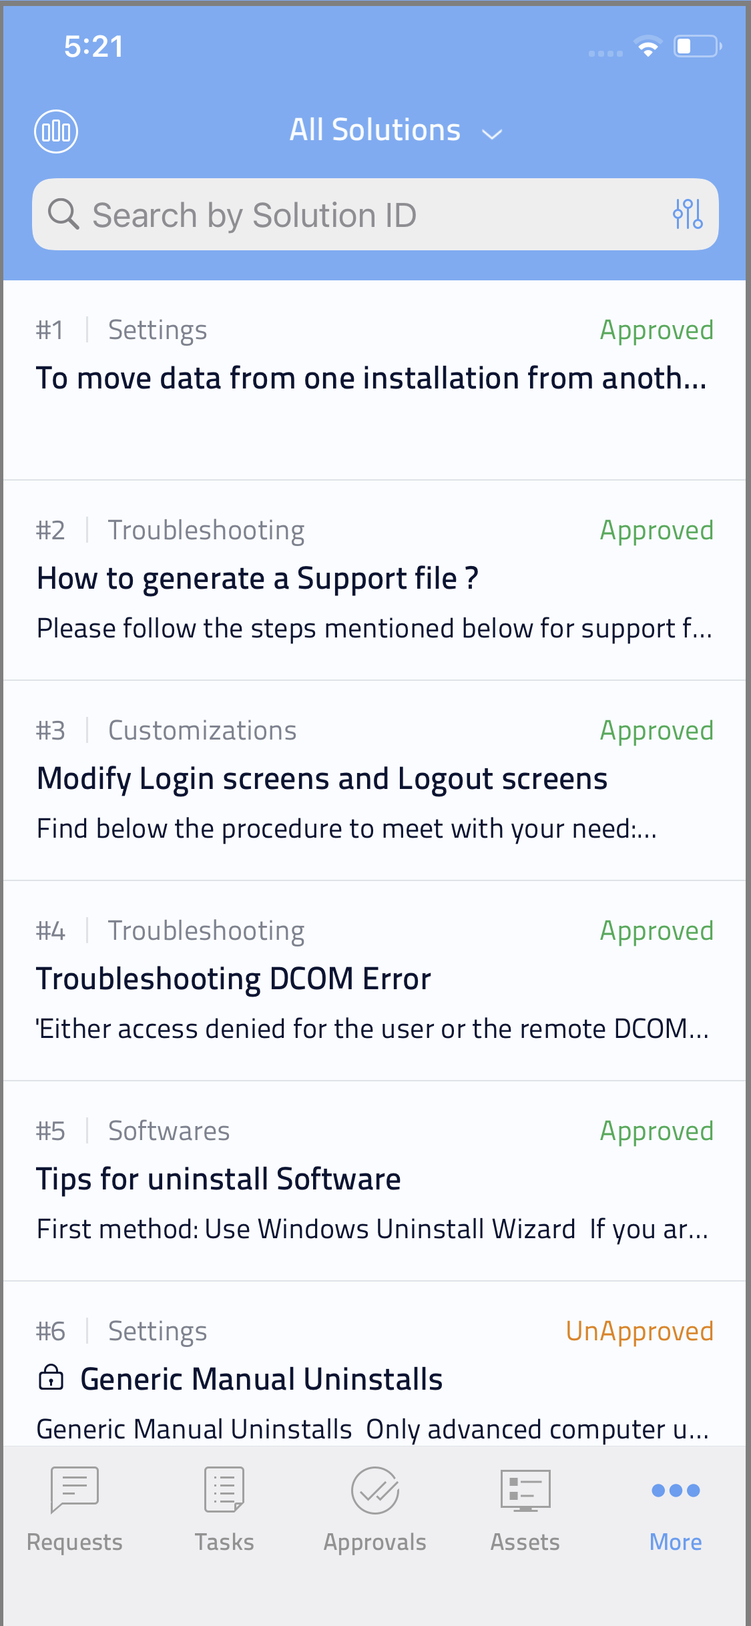This screenshot has height=1626, width=751.
Task: Tap the search magnifier icon
Action: pos(63,214)
